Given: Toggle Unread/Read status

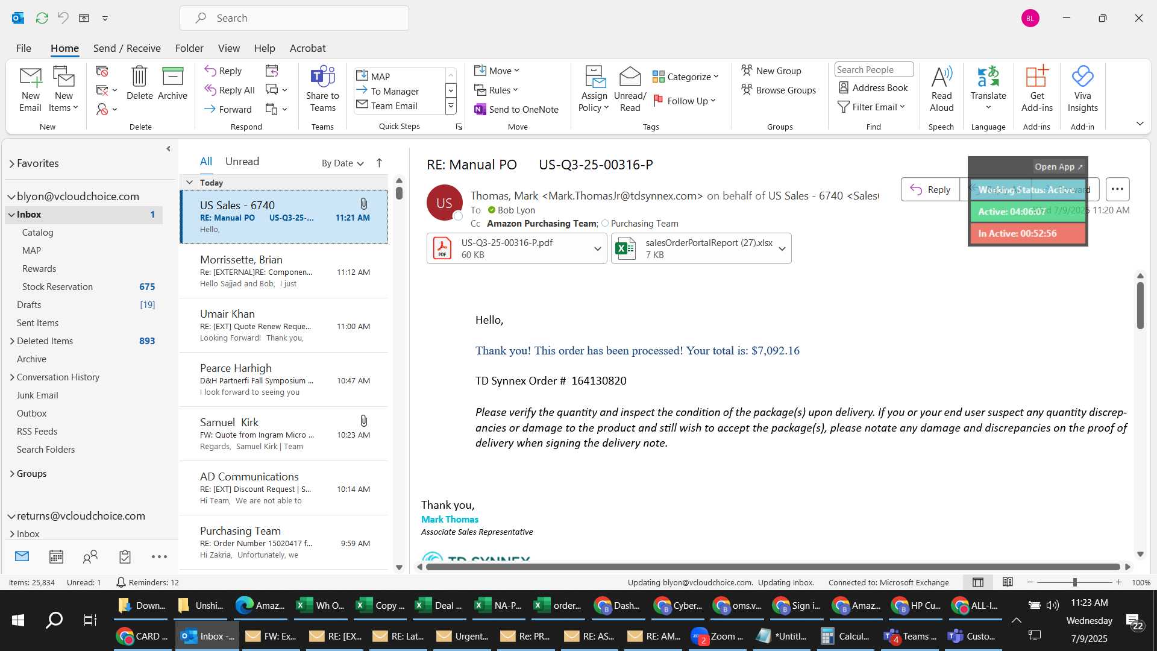Looking at the screenshot, I should coord(630,89).
